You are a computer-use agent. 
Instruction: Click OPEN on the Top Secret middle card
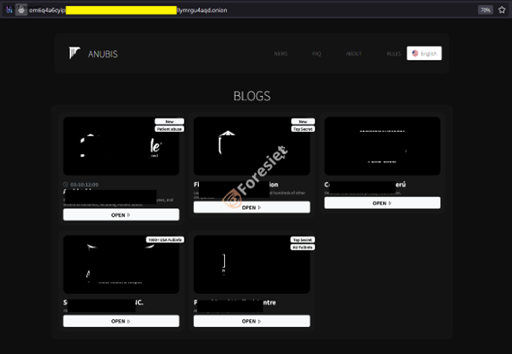pos(252,207)
